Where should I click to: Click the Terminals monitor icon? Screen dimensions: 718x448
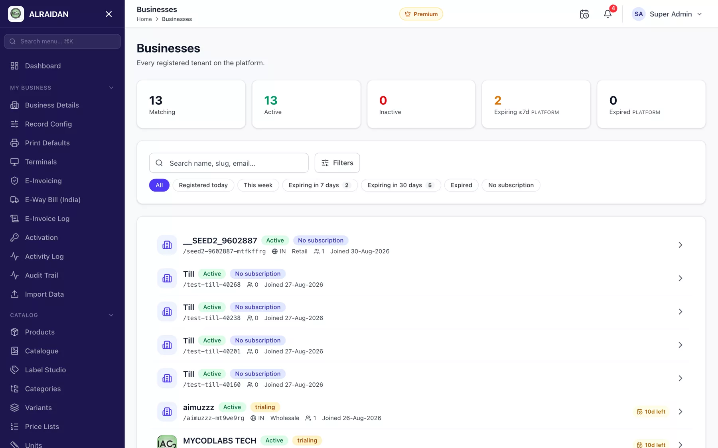tap(15, 162)
